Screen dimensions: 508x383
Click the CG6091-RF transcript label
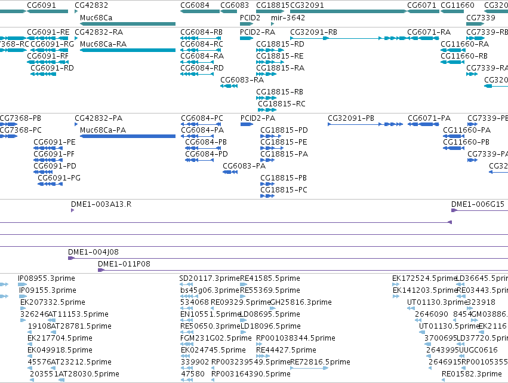tap(48, 56)
